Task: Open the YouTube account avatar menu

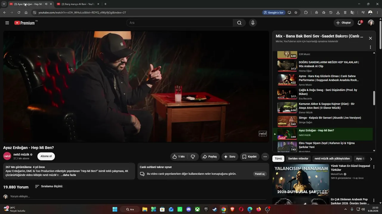Action: click(371, 23)
